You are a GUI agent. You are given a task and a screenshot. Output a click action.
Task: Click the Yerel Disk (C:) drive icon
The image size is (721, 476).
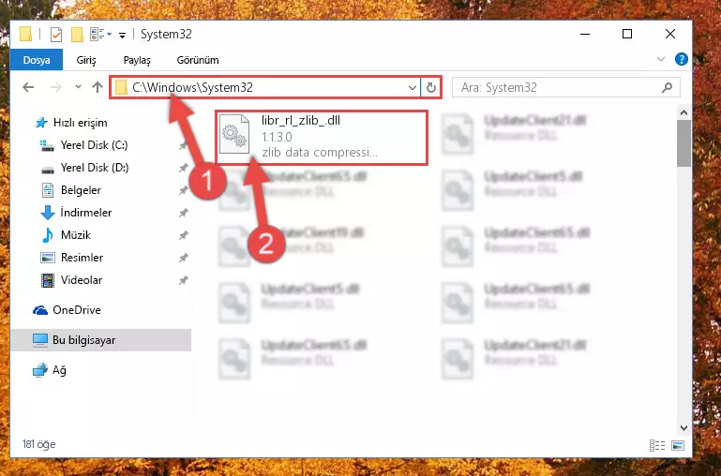click(48, 145)
